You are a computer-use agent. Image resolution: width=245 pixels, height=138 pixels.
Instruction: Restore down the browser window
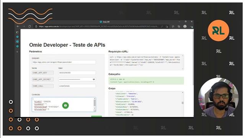185,21
